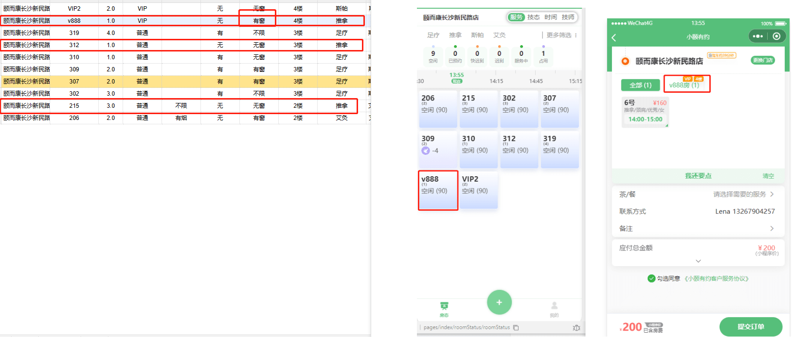Click the 有窗 cell in the v888 row
The width and height of the screenshot is (792, 337).
pyautogui.click(x=259, y=21)
